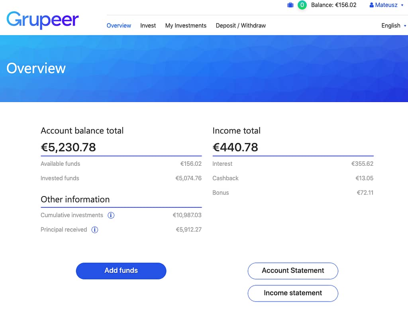This screenshot has width=408, height=312.
Task: Select the Income total amount €440.78
Action: pyautogui.click(x=235, y=147)
